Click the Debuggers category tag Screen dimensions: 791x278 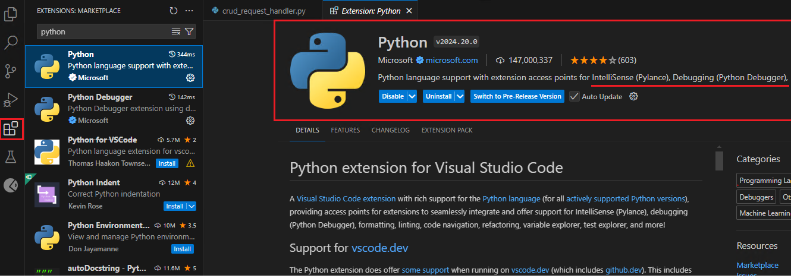pyautogui.click(x=757, y=197)
